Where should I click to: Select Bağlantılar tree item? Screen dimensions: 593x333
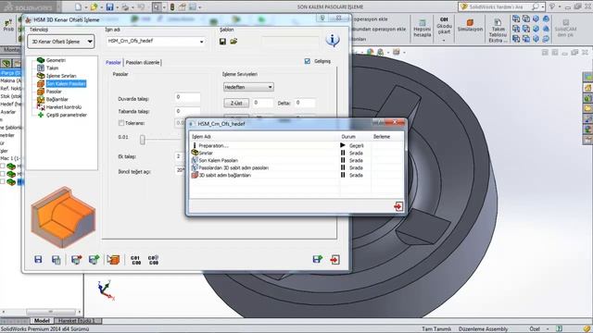coord(57,99)
